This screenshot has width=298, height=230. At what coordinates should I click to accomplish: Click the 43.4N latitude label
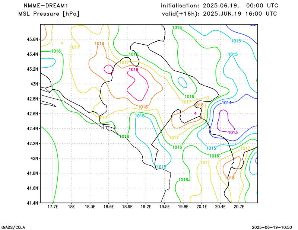pos(32,54)
